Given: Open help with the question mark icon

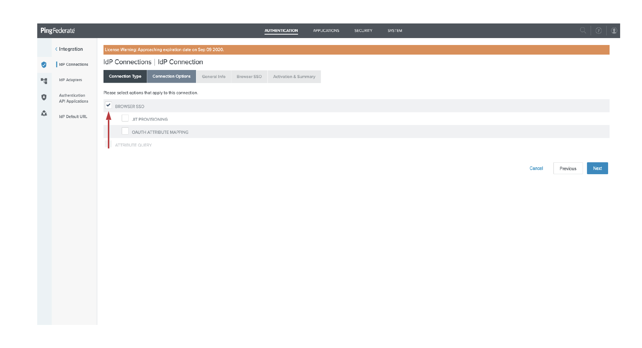Looking at the screenshot, I should click(x=598, y=31).
